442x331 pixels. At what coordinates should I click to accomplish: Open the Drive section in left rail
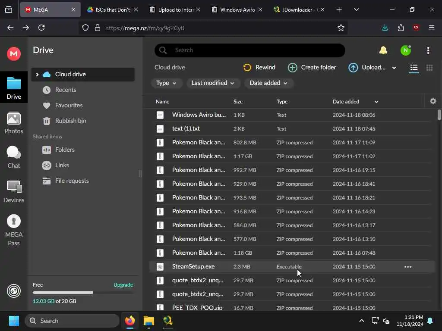click(x=14, y=88)
